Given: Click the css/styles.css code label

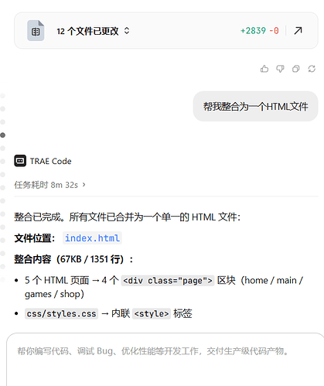Looking at the screenshot, I should coord(61,313).
